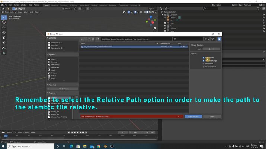Open File Explorer from taskbar
266x149 pixels.
tap(85, 146)
